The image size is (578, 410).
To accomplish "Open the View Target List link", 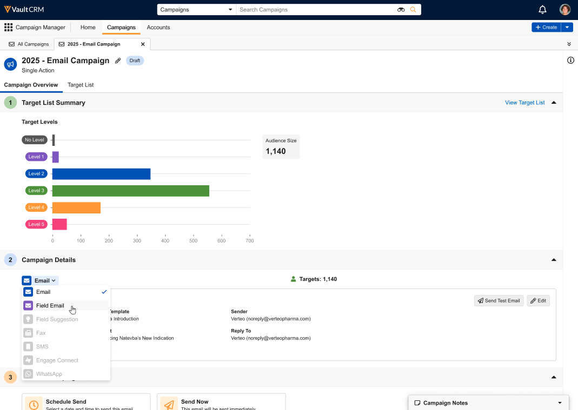I will click(524, 103).
